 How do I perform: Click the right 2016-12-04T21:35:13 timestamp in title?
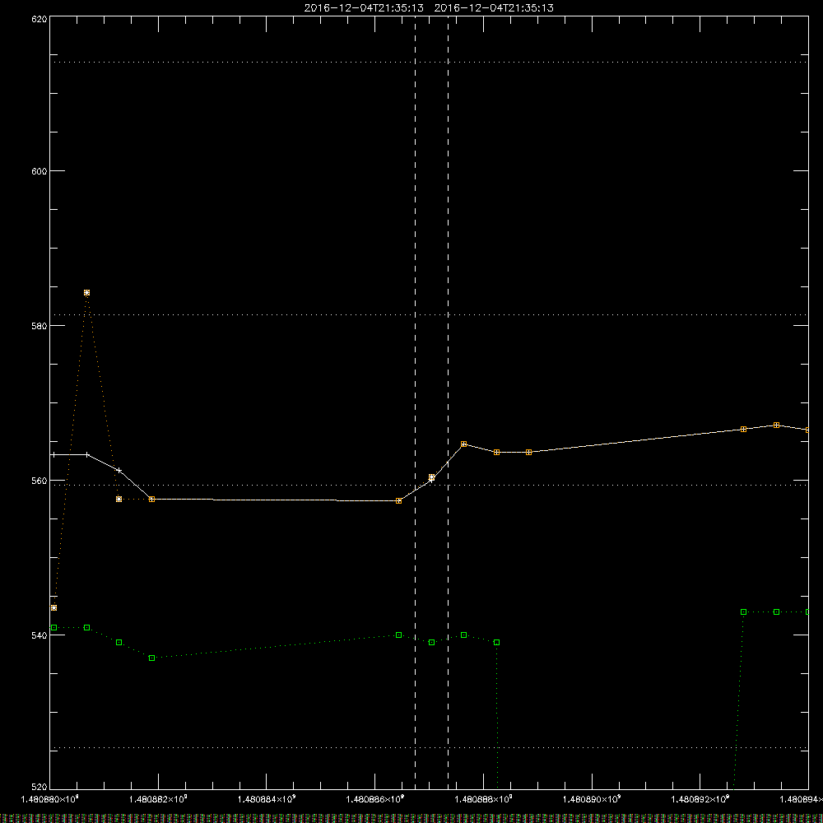(x=494, y=8)
